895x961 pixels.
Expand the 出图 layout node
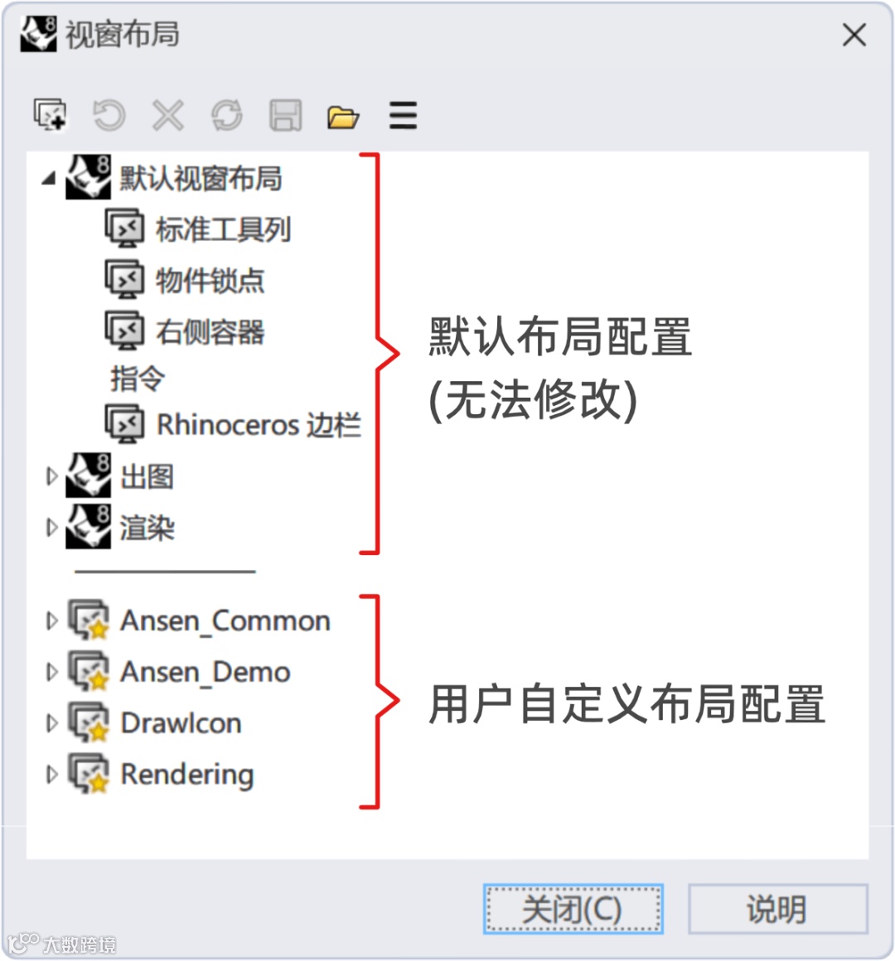point(52,476)
